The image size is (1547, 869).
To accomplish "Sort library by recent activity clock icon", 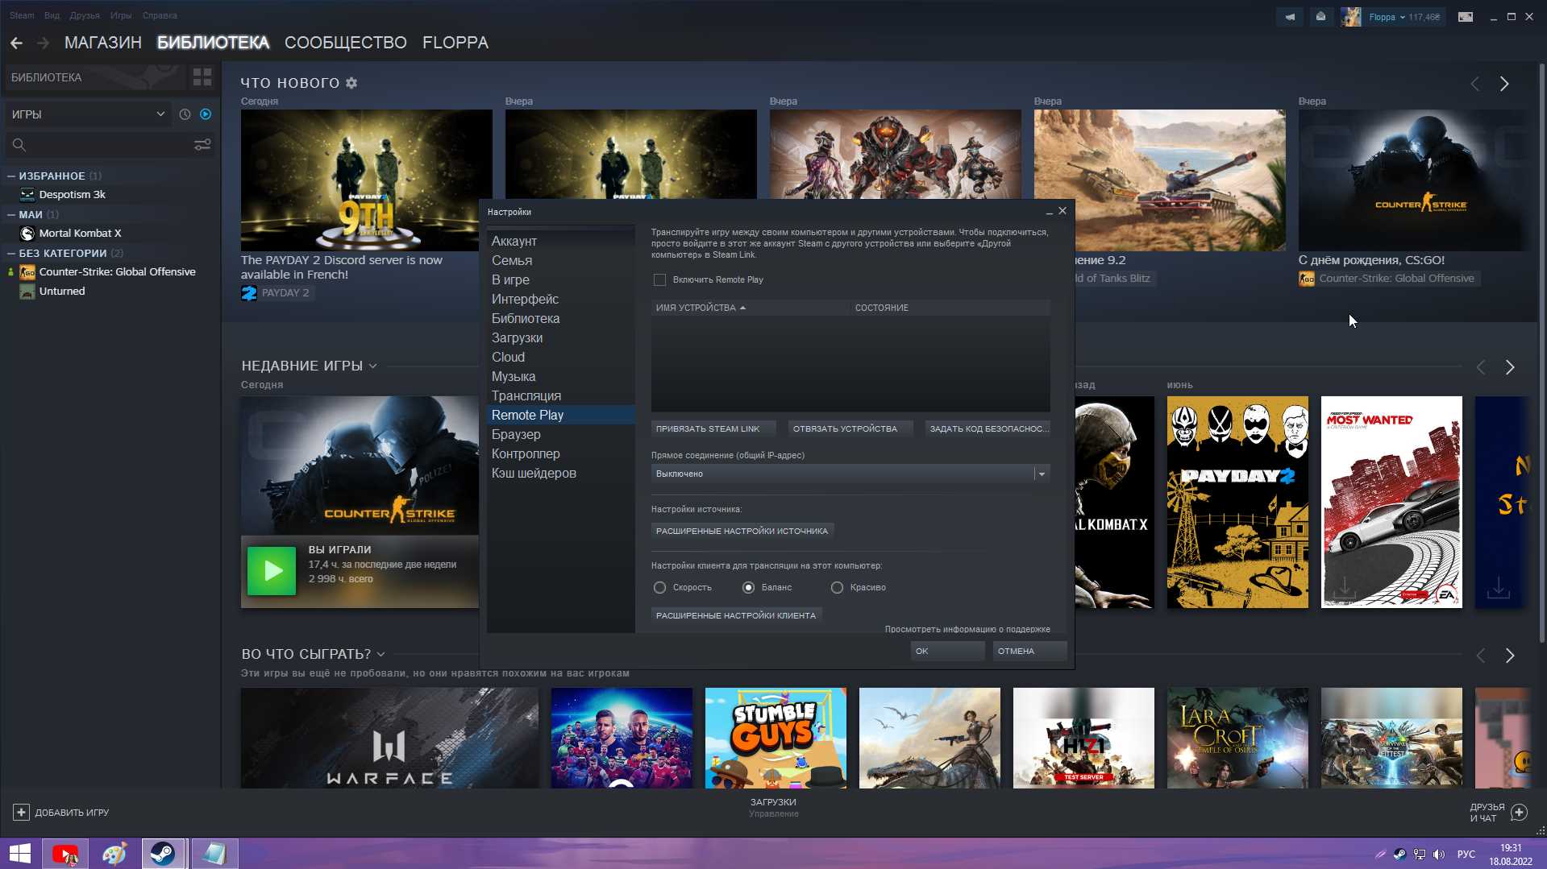I will 185,114.
